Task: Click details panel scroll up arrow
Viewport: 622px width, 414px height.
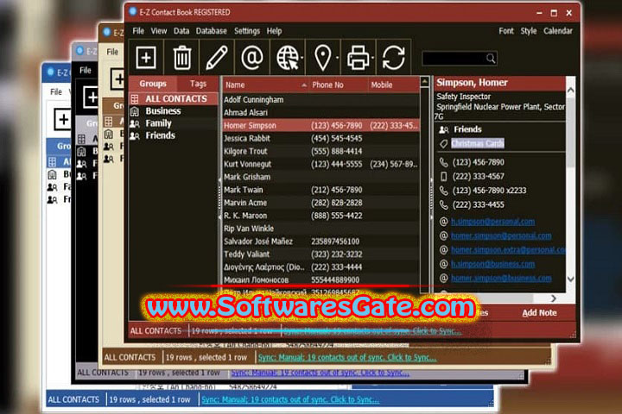Action: coord(570,91)
